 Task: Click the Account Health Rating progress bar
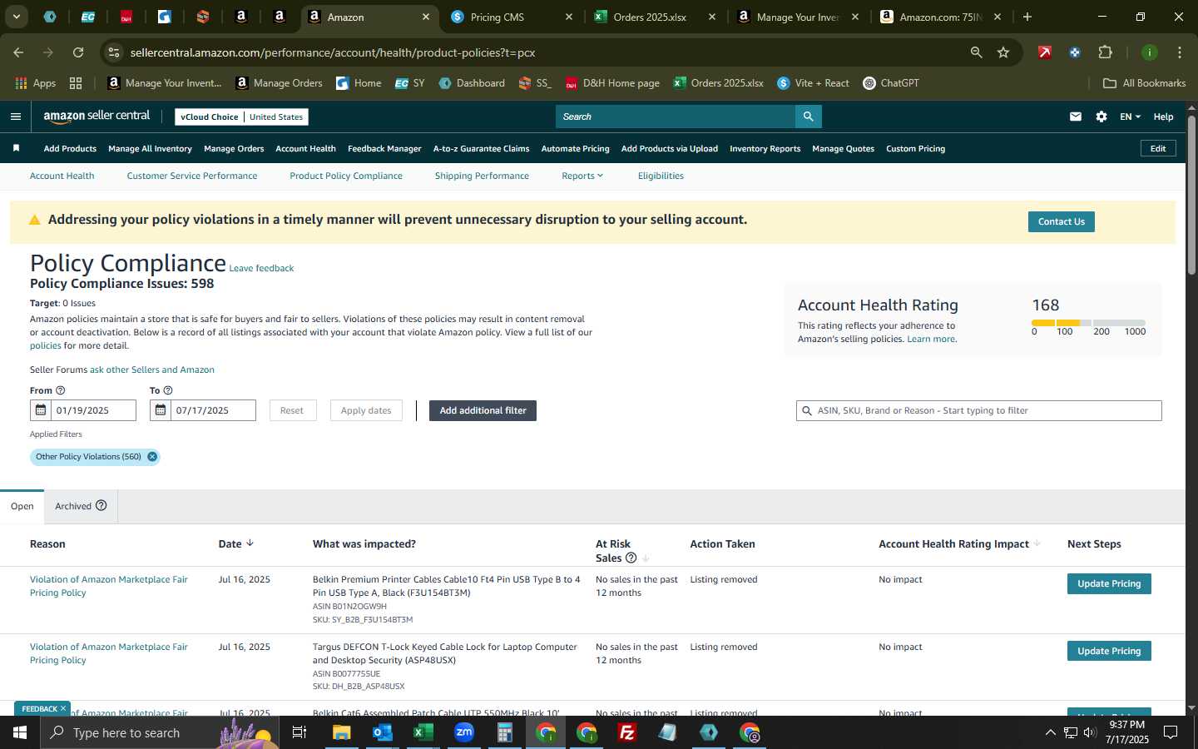(x=1088, y=323)
